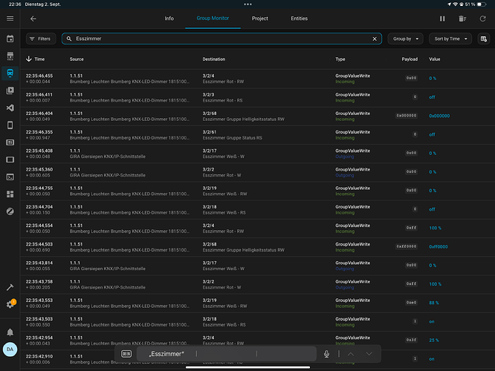
Task: Select the KNX bus sidebar icon
Action: 10,73
